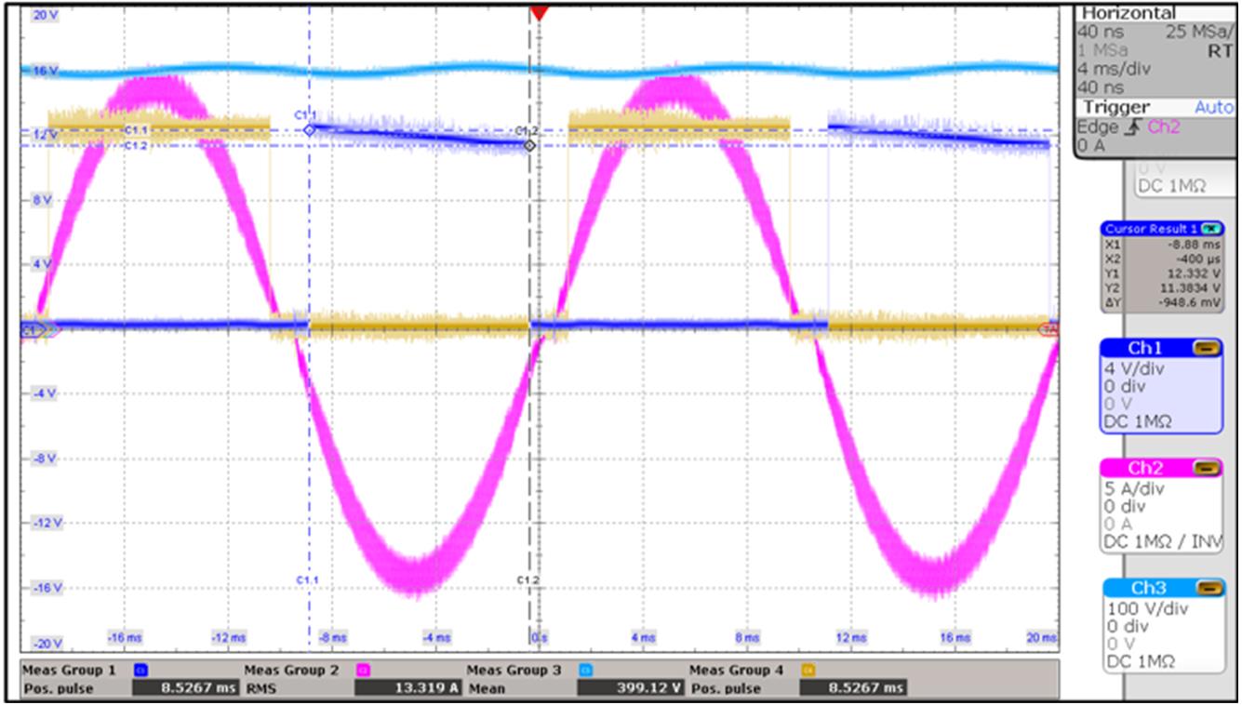Viewport: 1242px width, 705px height.
Task: Click the Trigger level 0 A value
Action: [1091, 146]
